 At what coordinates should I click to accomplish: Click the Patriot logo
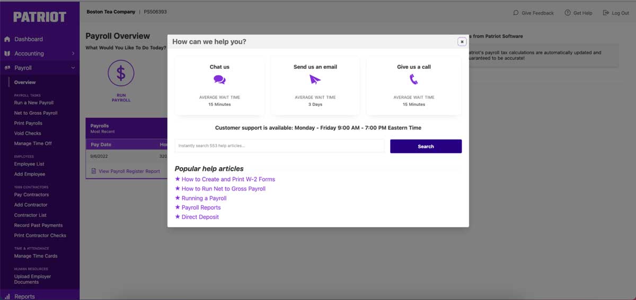pos(40,17)
